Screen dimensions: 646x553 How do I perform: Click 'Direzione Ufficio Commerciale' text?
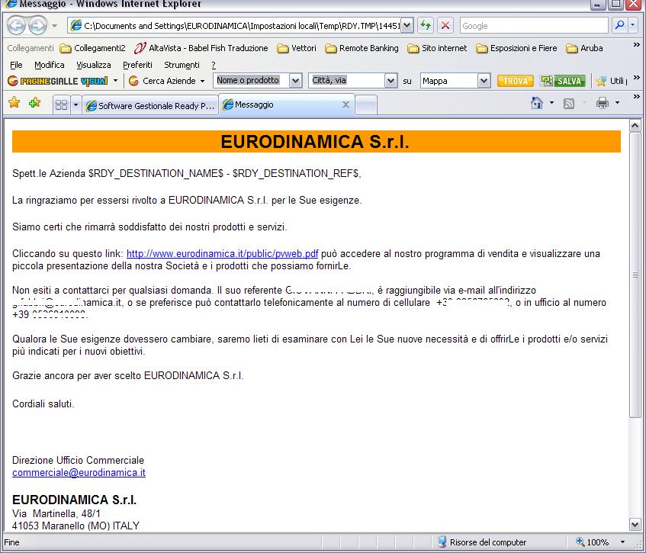[x=79, y=460]
